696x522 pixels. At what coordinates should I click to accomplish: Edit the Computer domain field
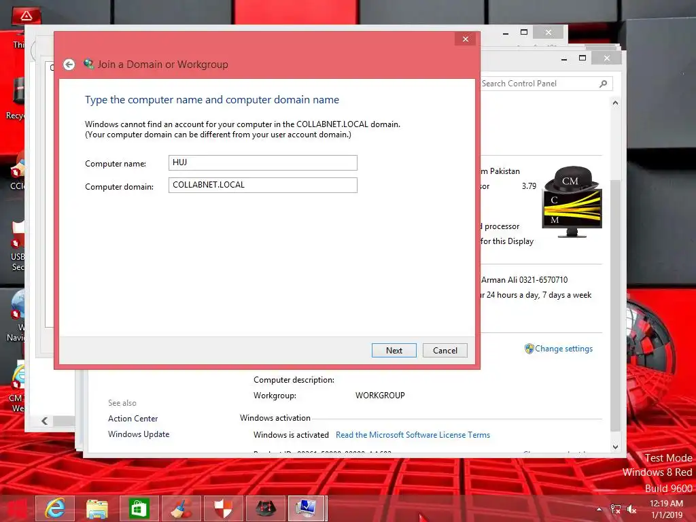pos(263,185)
